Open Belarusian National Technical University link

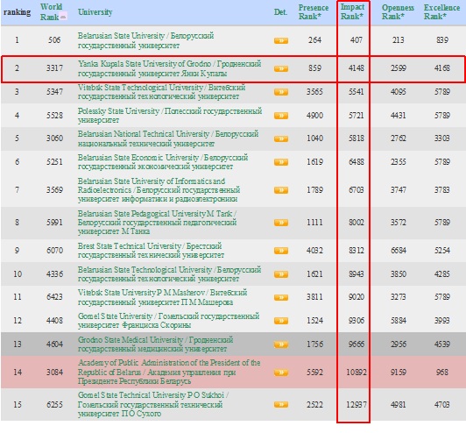point(168,138)
